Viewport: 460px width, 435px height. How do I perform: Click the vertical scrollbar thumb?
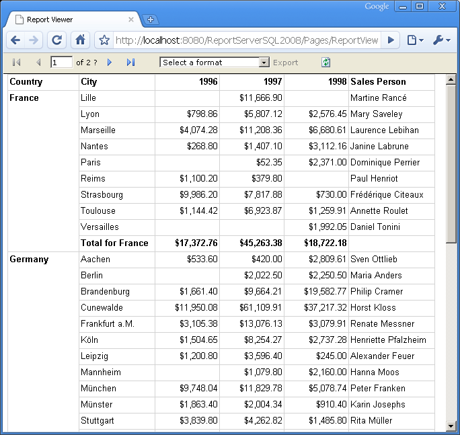451,163
